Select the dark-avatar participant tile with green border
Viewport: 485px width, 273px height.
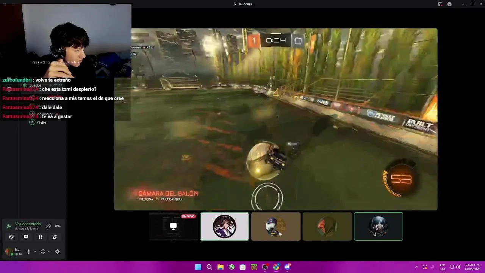tap(379, 226)
